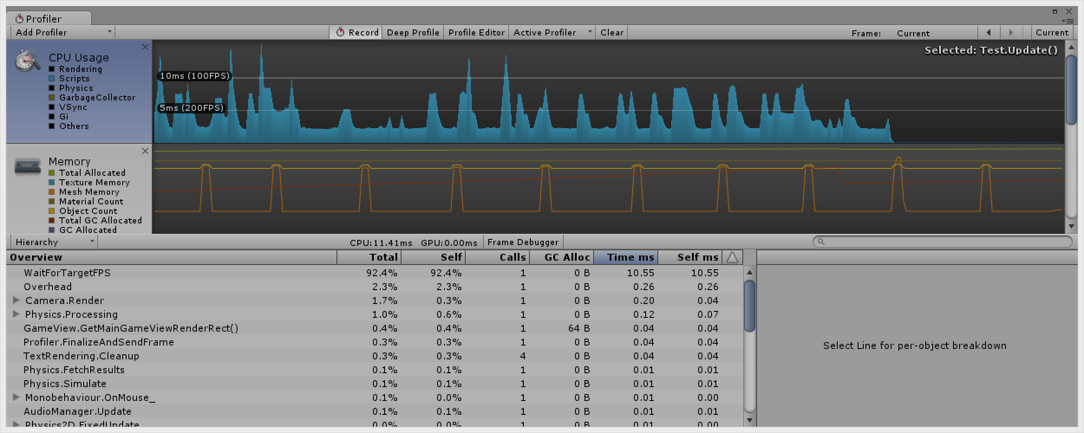Screen dimensions: 1084x433
Task: Sort by the Calls column header
Action: 497,257
